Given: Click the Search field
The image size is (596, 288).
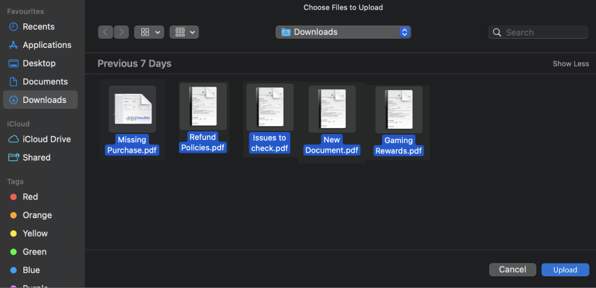Looking at the screenshot, I should click(x=537, y=32).
